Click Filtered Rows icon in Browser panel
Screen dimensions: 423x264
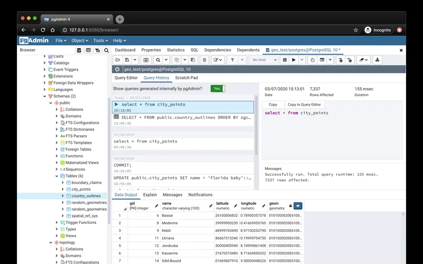(97, 50)
